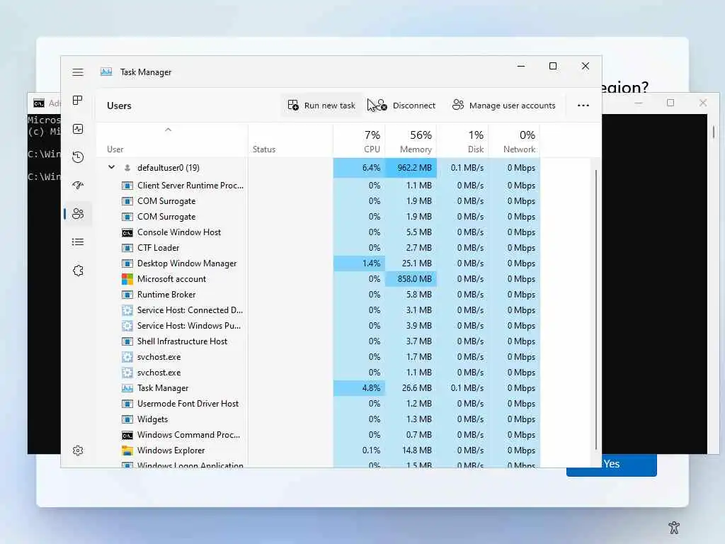
Task: Sort by the Network column header
Action: click(x=515, y=142)
